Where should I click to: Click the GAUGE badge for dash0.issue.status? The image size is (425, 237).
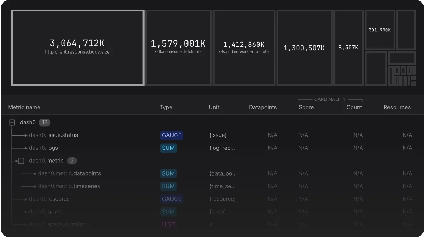click(172, 135)
